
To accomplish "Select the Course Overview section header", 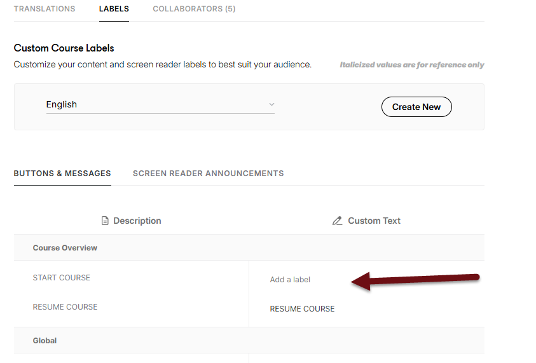I will 65,248.
